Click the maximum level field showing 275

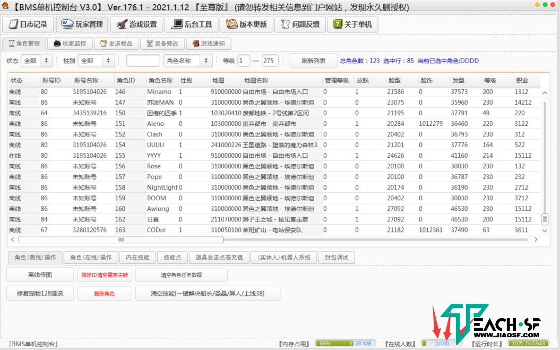point(270,61)
